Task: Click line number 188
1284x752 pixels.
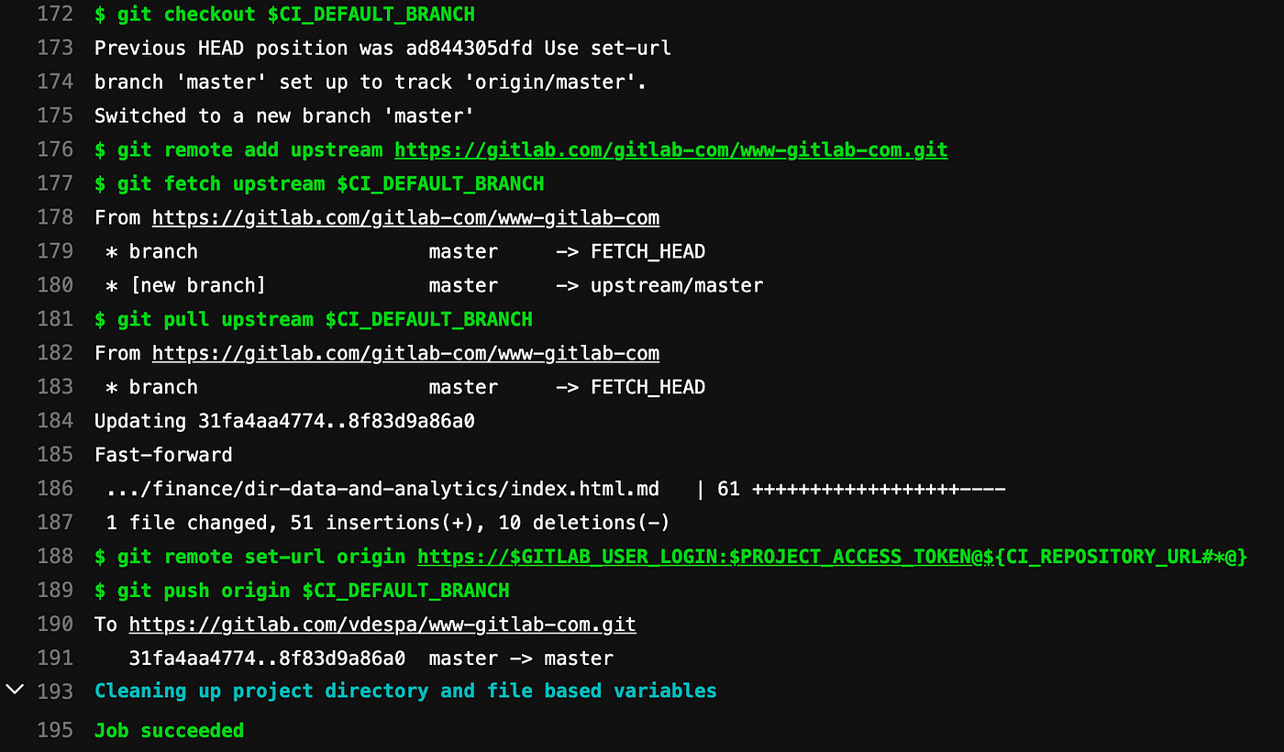Action: (x=55, y=557)
